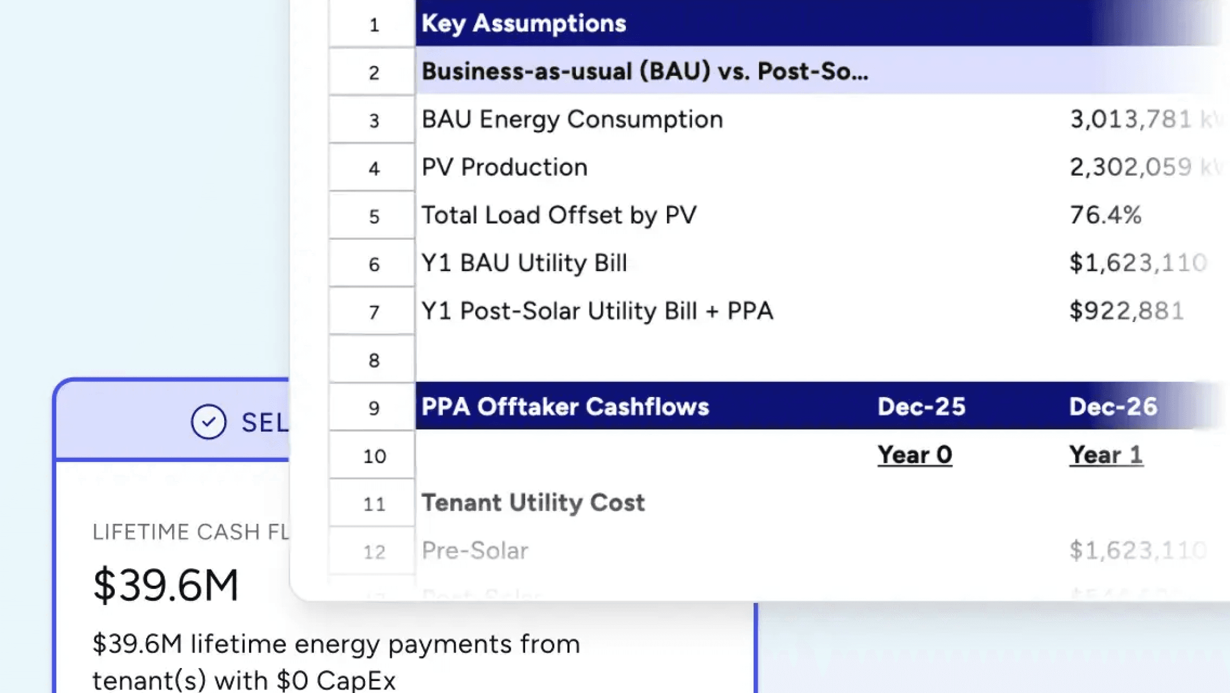The height and width of the screenshot is (693, 1230).
Task: Open the underlined Year 0 label
Action: 915,455
